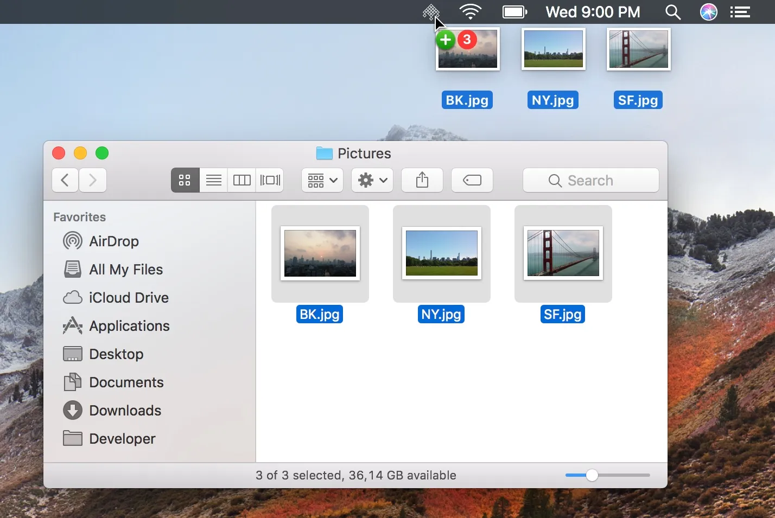Switch Finder to list view
The width and height of the screenshot is (775, 518).
tap(213, 180)
